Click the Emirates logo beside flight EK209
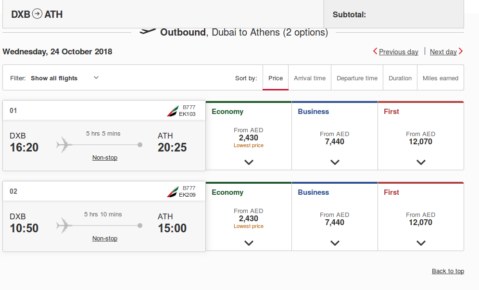The height and width of the screenshot is (290, 479). coord(173,191)
